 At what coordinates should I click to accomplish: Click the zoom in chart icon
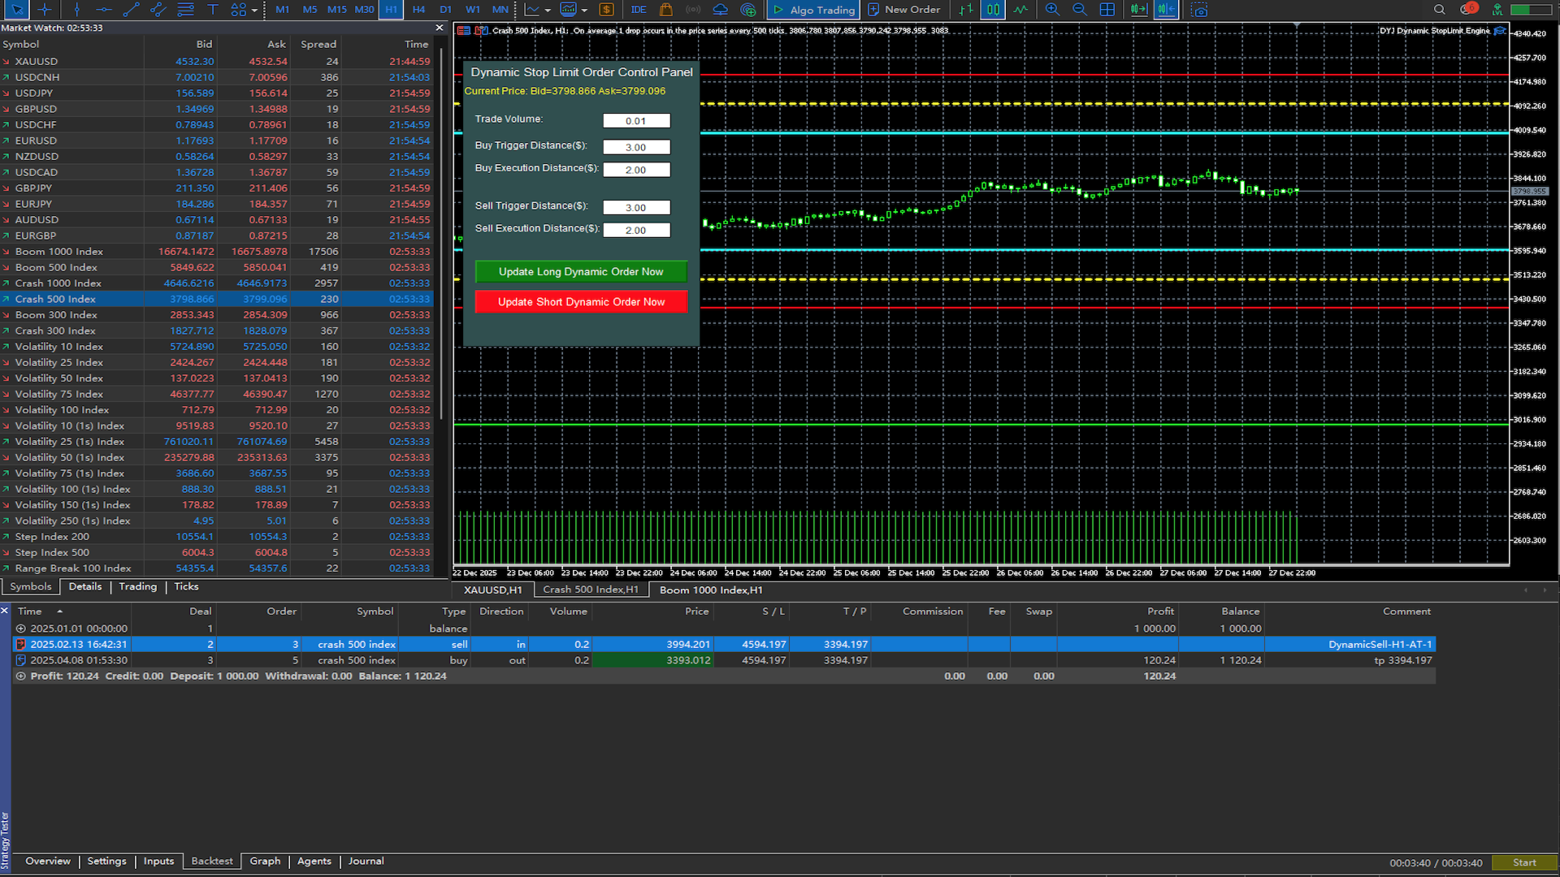[x=1052, y=10]
